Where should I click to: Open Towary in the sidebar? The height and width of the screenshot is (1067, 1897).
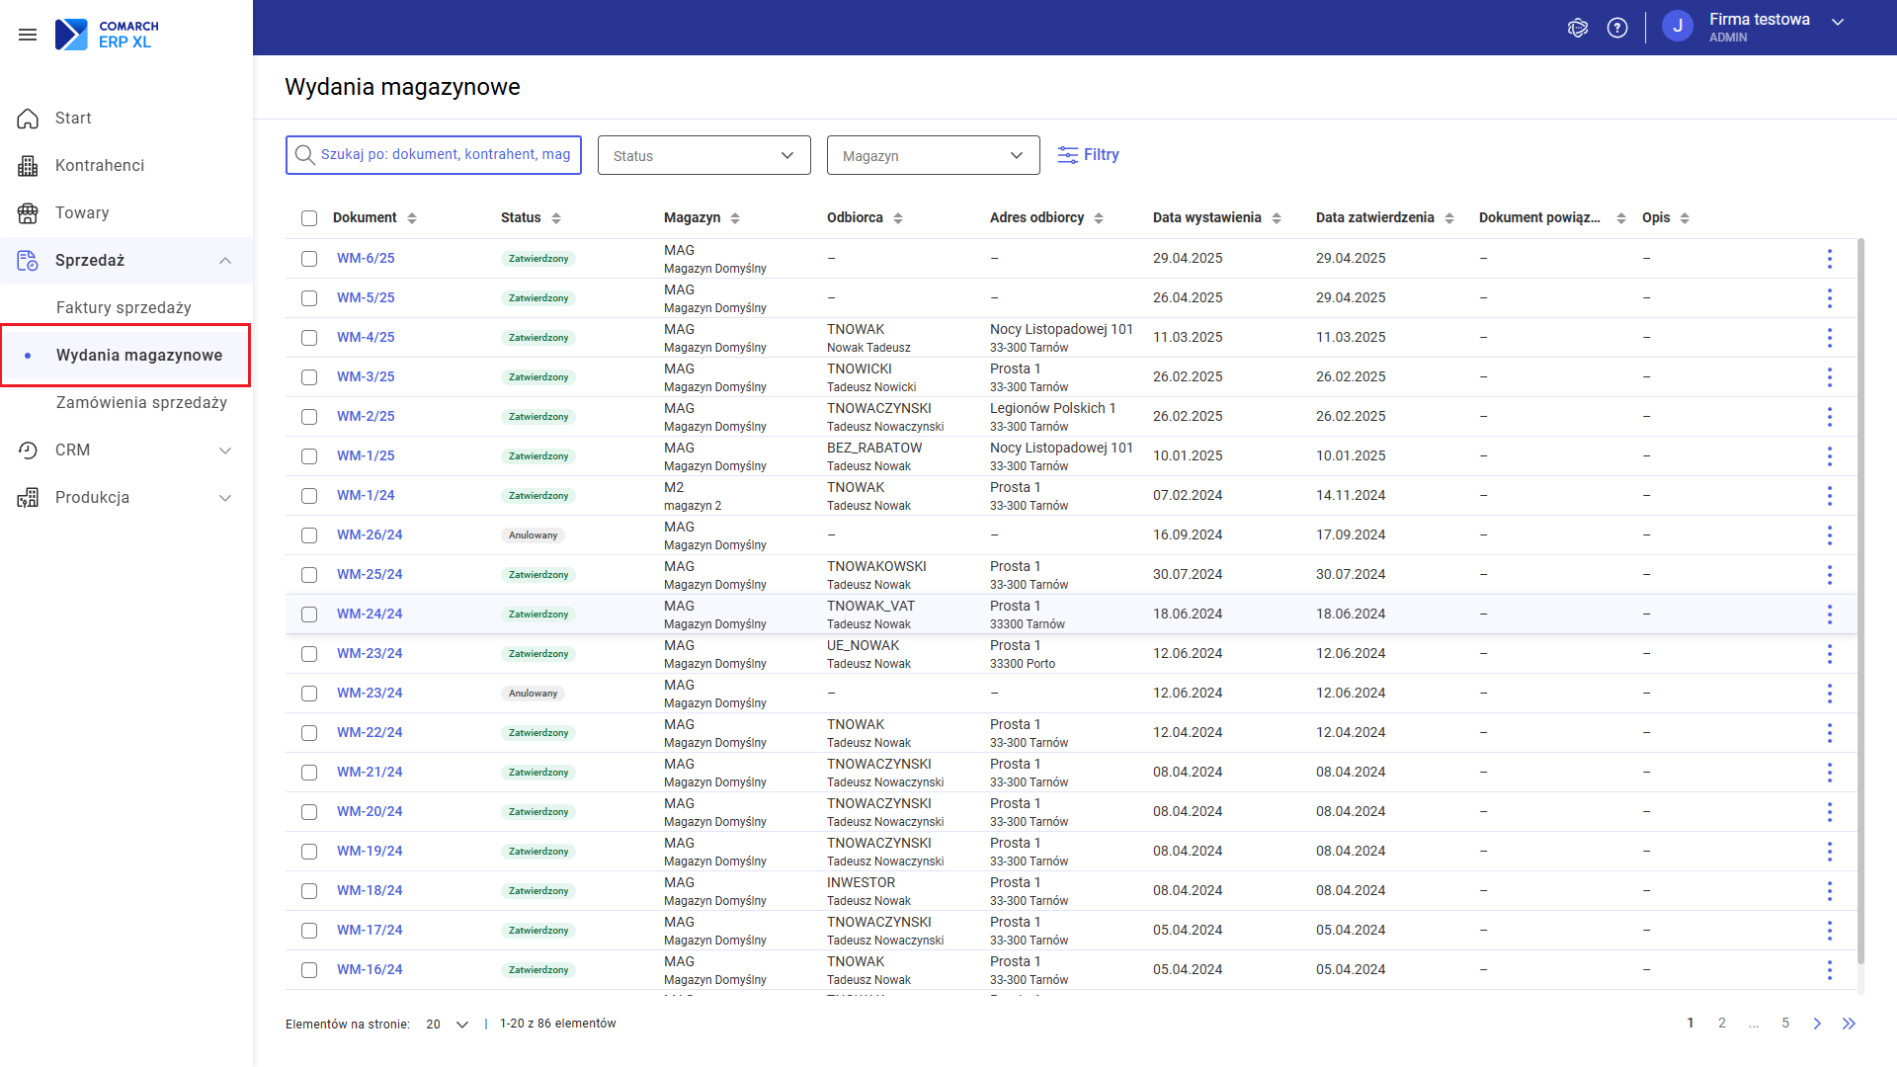point(82,212)
